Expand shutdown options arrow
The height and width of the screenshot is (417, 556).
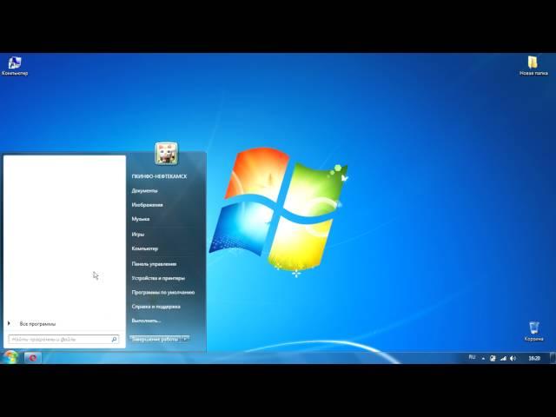click(185, 340)
